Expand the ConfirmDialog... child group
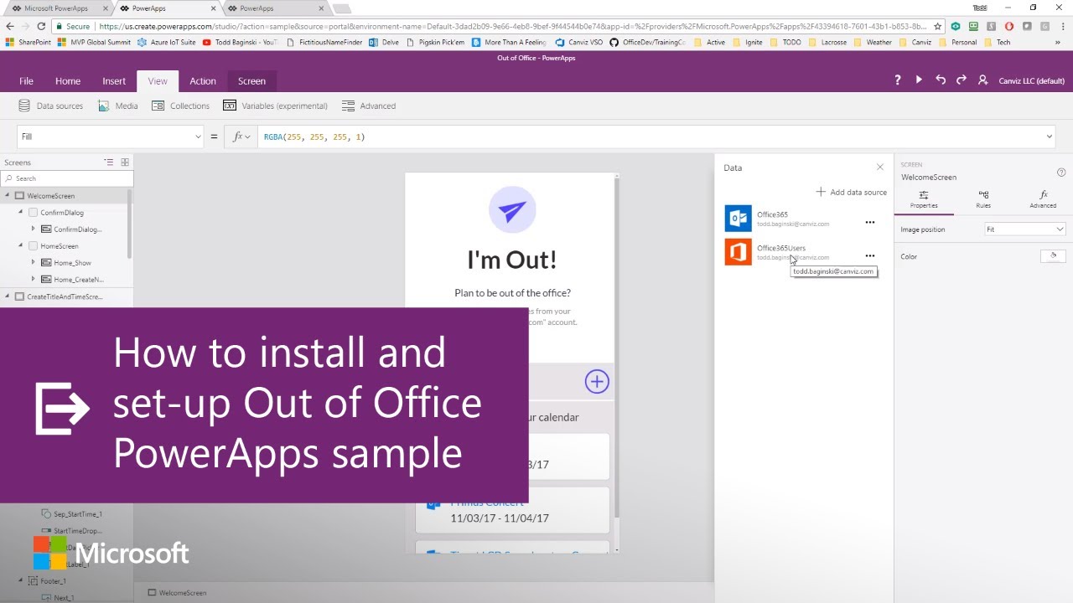Screen dimensions: 1073x603 pos(34,229)
